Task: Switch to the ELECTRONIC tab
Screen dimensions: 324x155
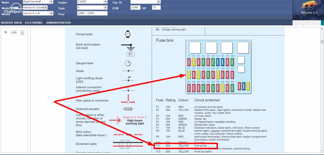Action: point(33,23)
